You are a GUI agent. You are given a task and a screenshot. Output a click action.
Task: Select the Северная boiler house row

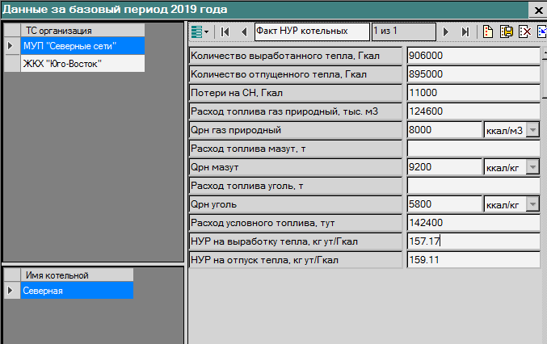coord(77,291)
